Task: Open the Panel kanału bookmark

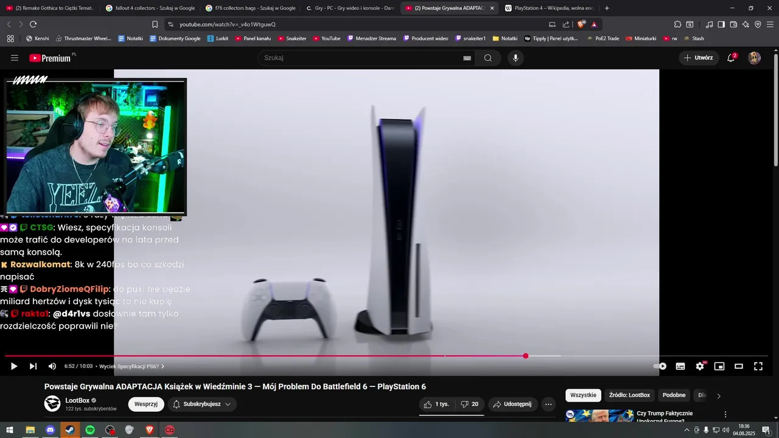Action: (x=253, y=38)
